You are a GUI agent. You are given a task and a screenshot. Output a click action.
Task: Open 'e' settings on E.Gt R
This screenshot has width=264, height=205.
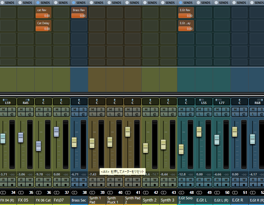[x=244, y=114]
